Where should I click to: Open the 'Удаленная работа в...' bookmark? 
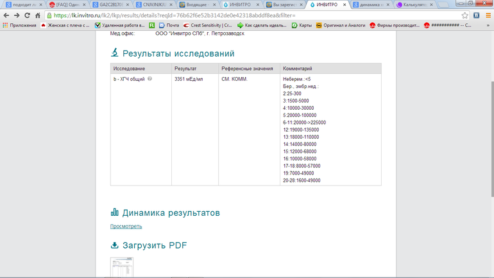[x=120, y=25]
